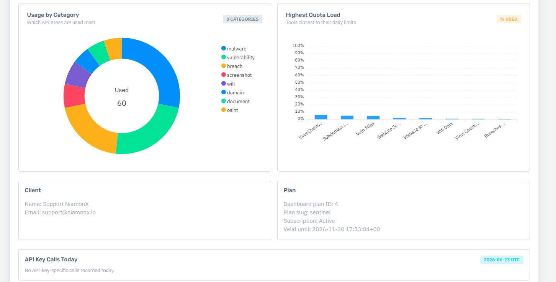Toggle the vulnerability series in legend
Viewport: 556px width, 282px height.
pyautogui.click(x=238, y=57)
